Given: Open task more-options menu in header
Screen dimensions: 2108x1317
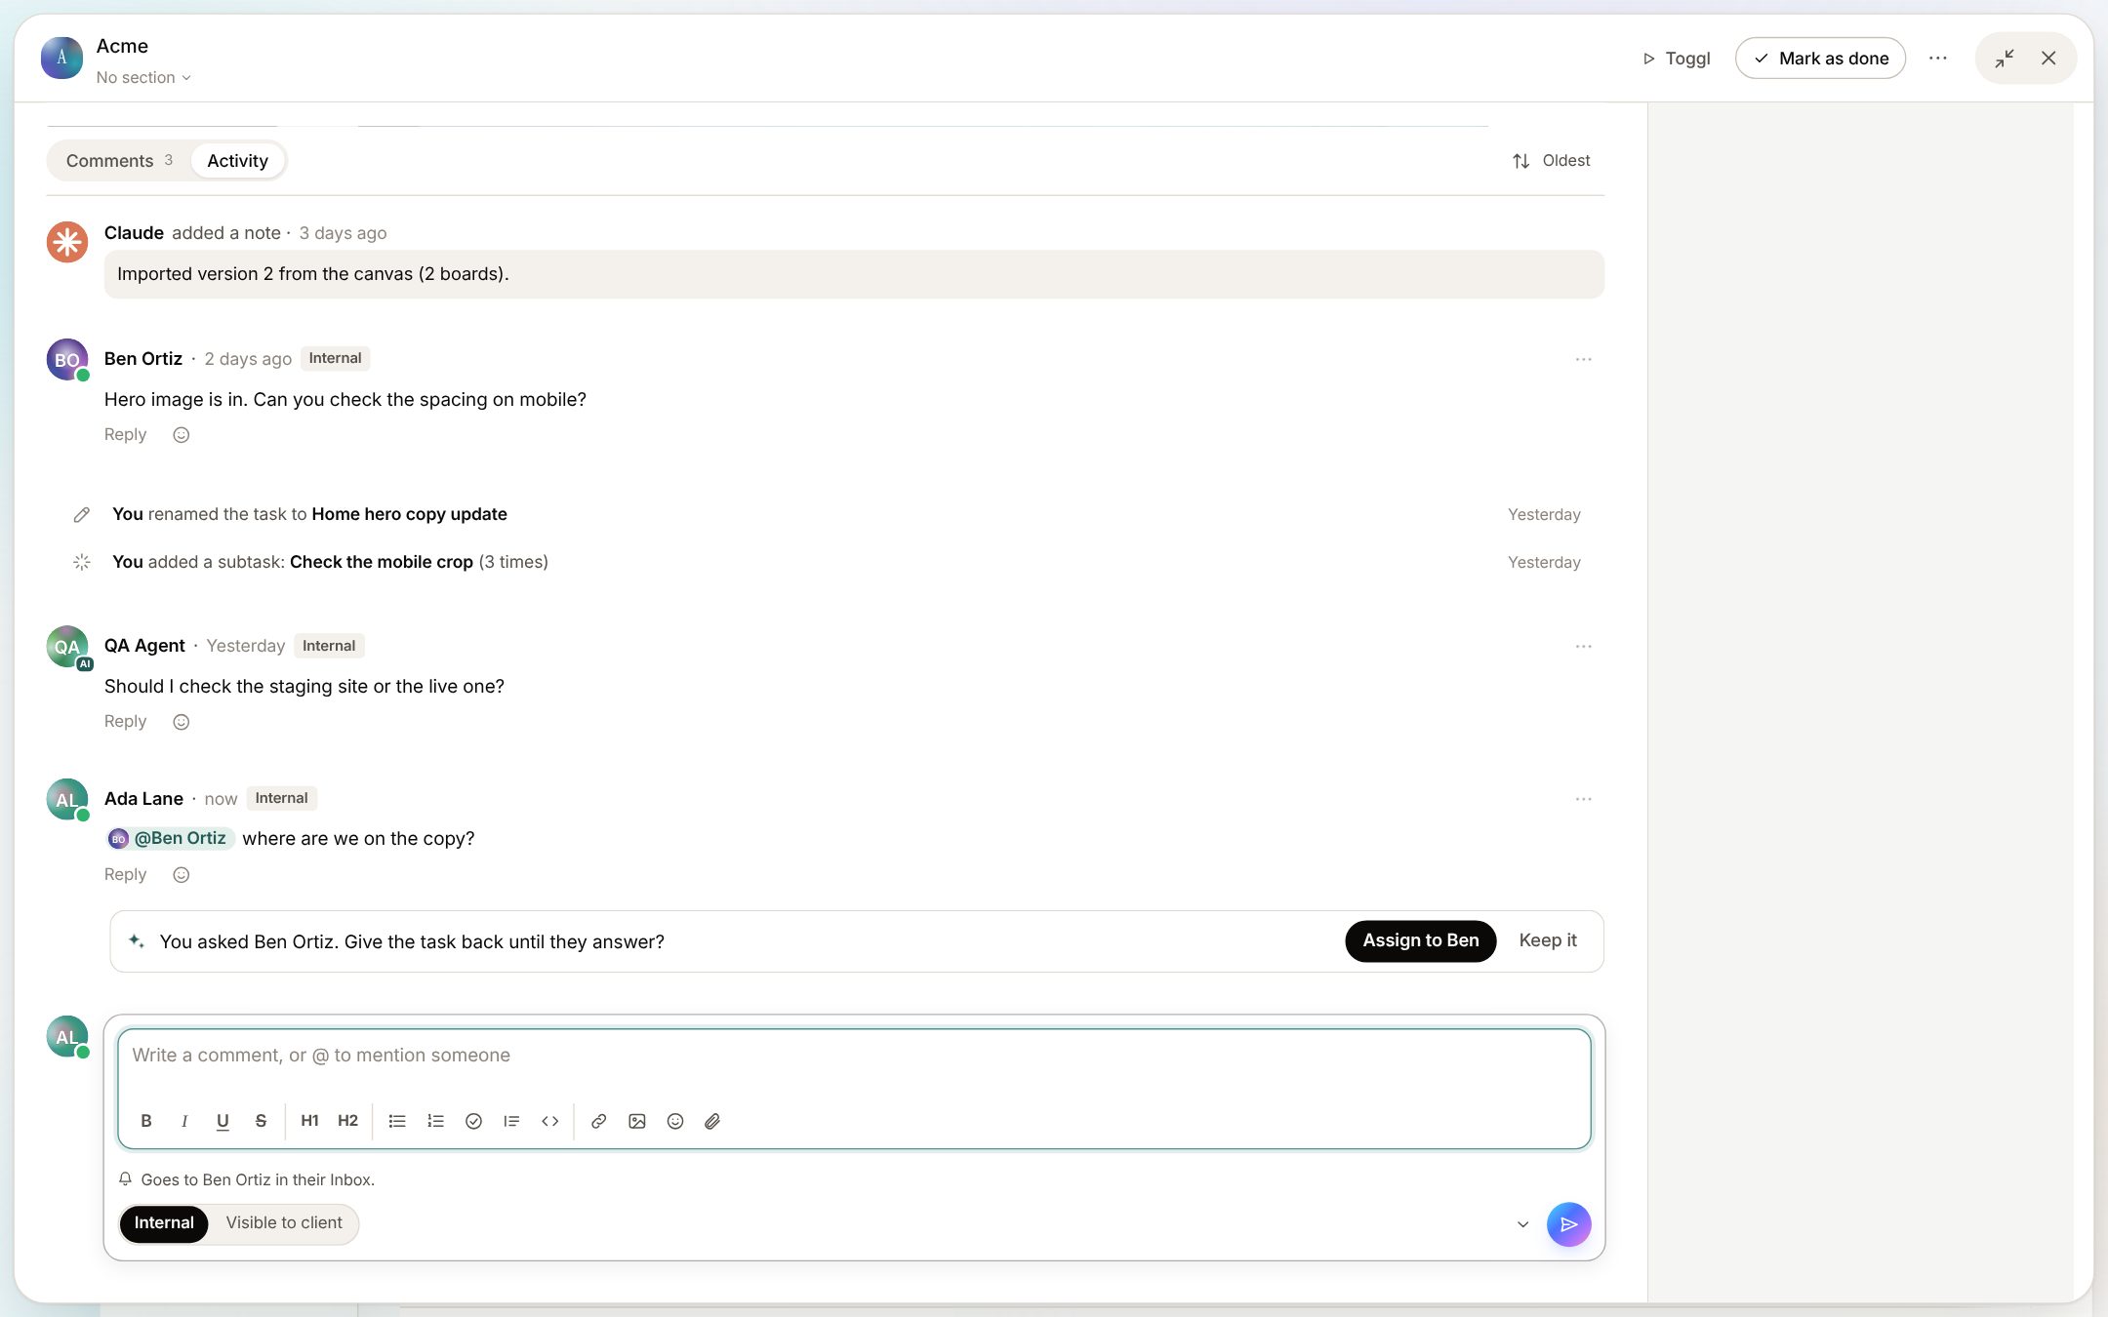Looking at the screenshot, I should (x=1937, y=59).
